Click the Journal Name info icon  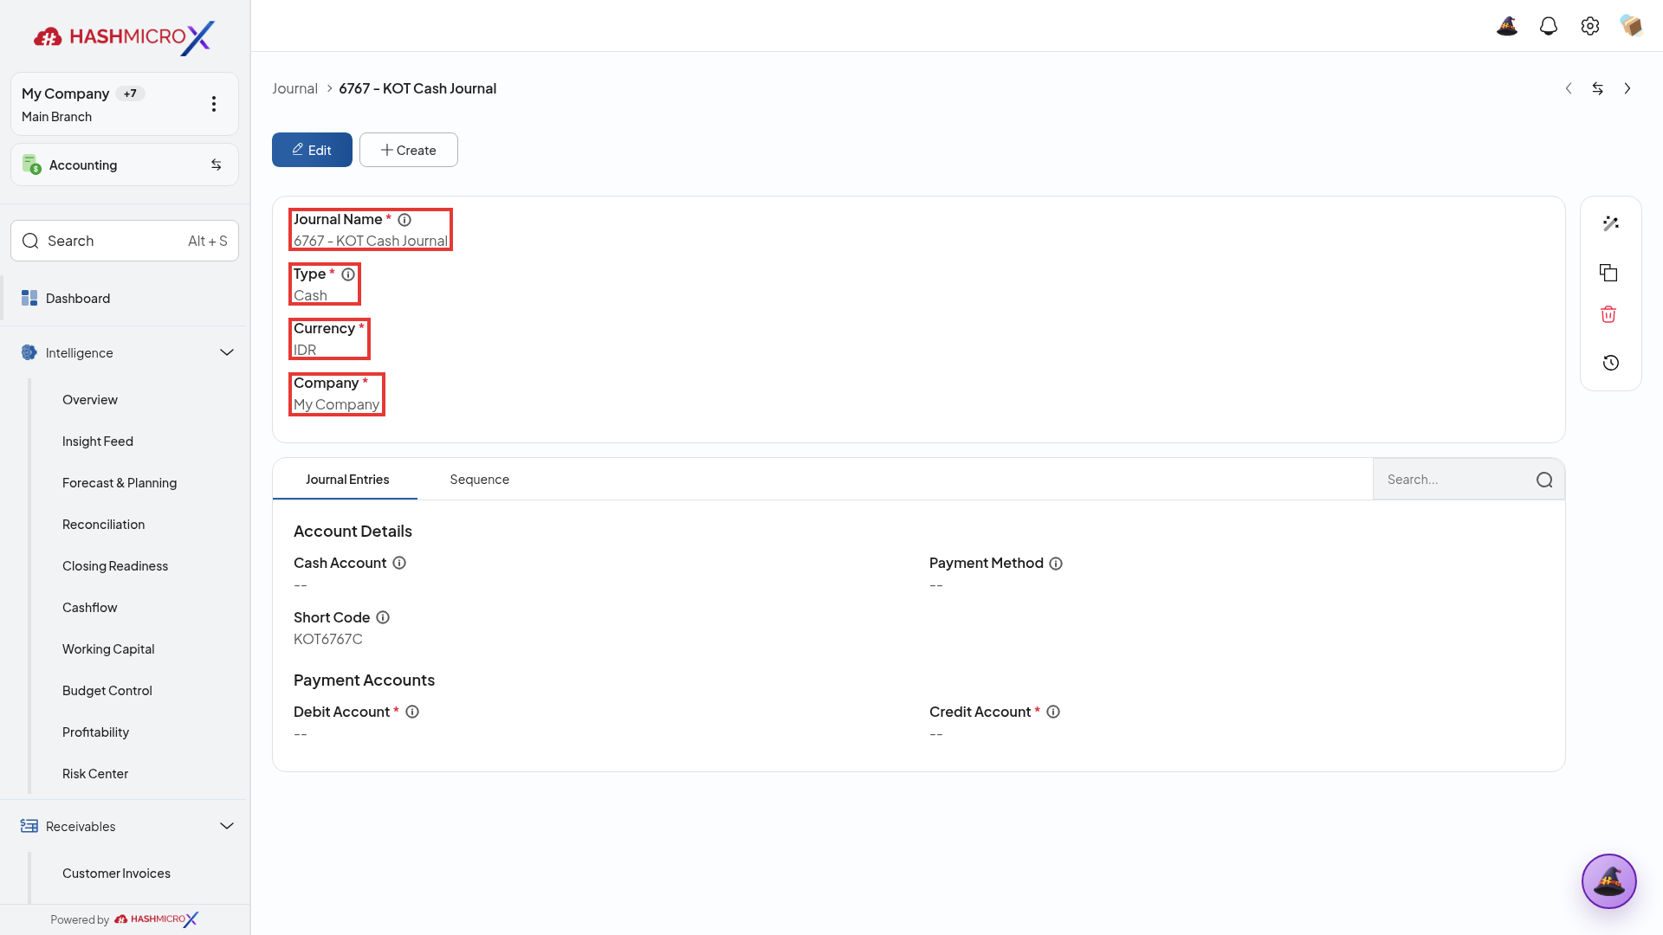[404, 220]
